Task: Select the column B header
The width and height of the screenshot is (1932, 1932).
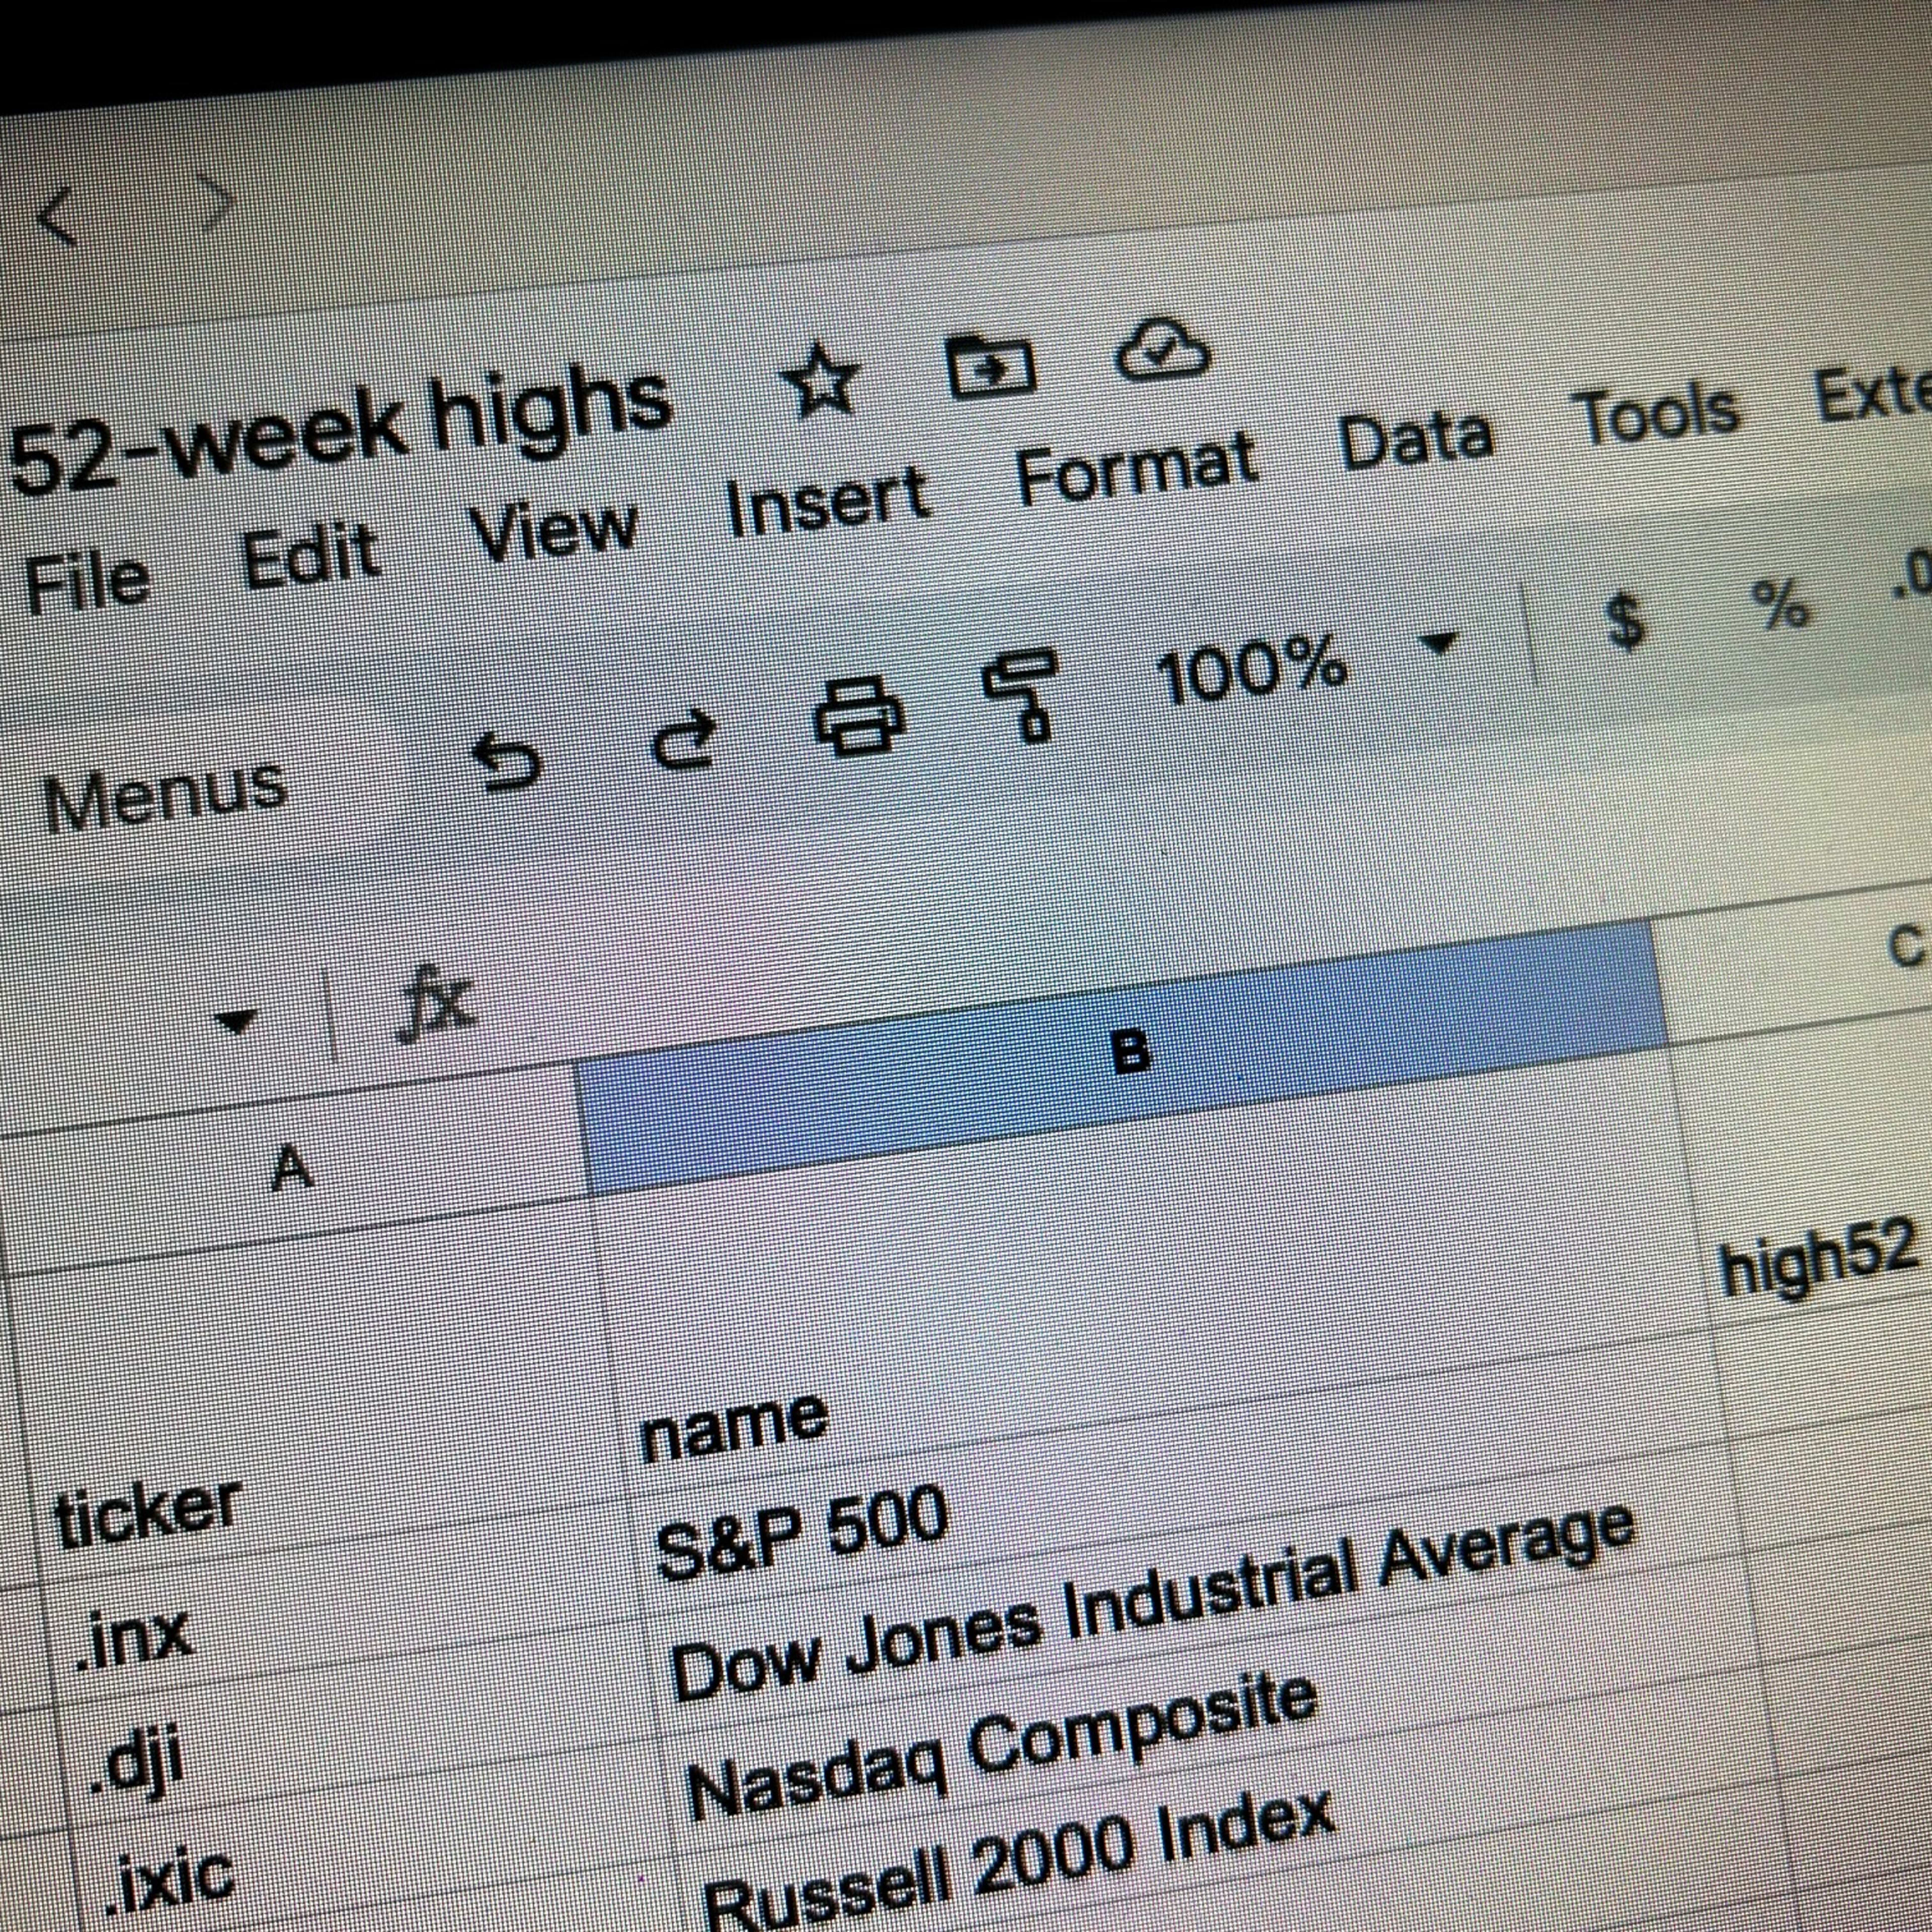Action: point(1129,1053)
